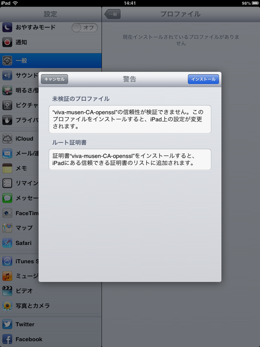Tap the ルート証明書 heading
Image resolution: width=260 pixels, height=347 pixels.
click(x=69, y=143)
